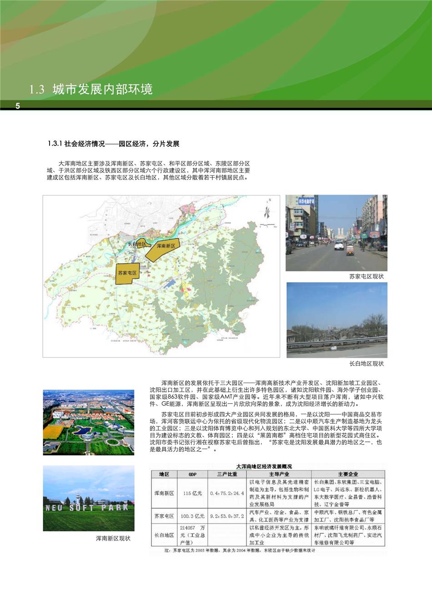This screenshot has width=432, height=611.
Task: Click the '214057万元(工业总产值)' cell
Action: [192, 535]
